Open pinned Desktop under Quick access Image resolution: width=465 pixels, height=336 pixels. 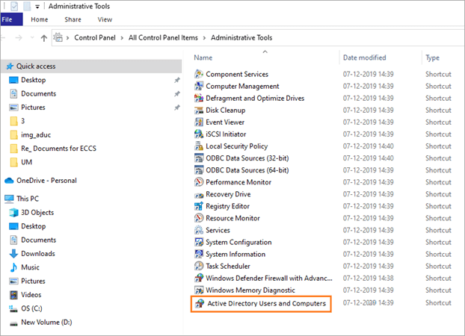click(x=33, y=80)
